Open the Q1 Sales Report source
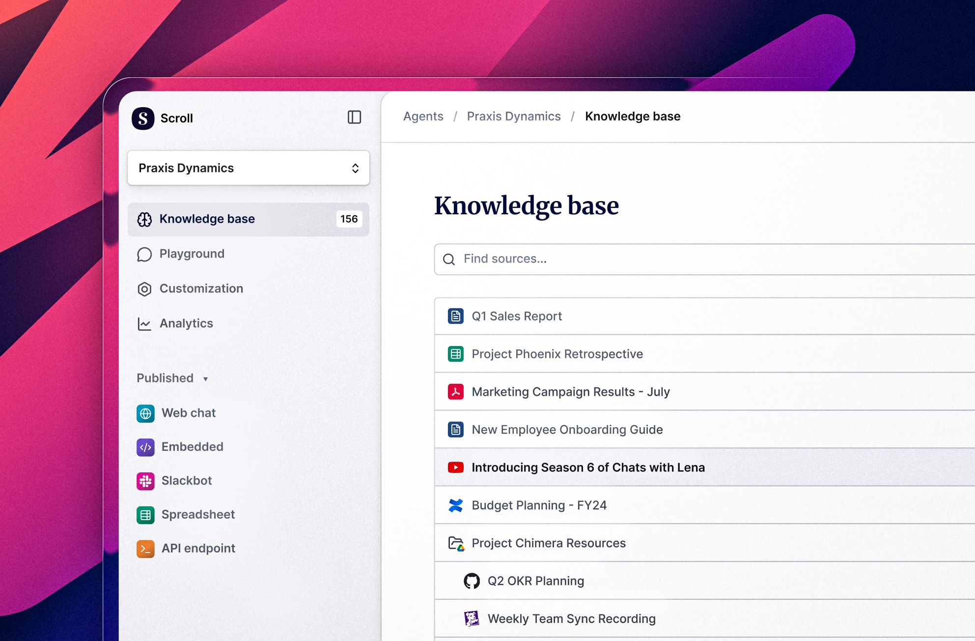 point(704,317)
